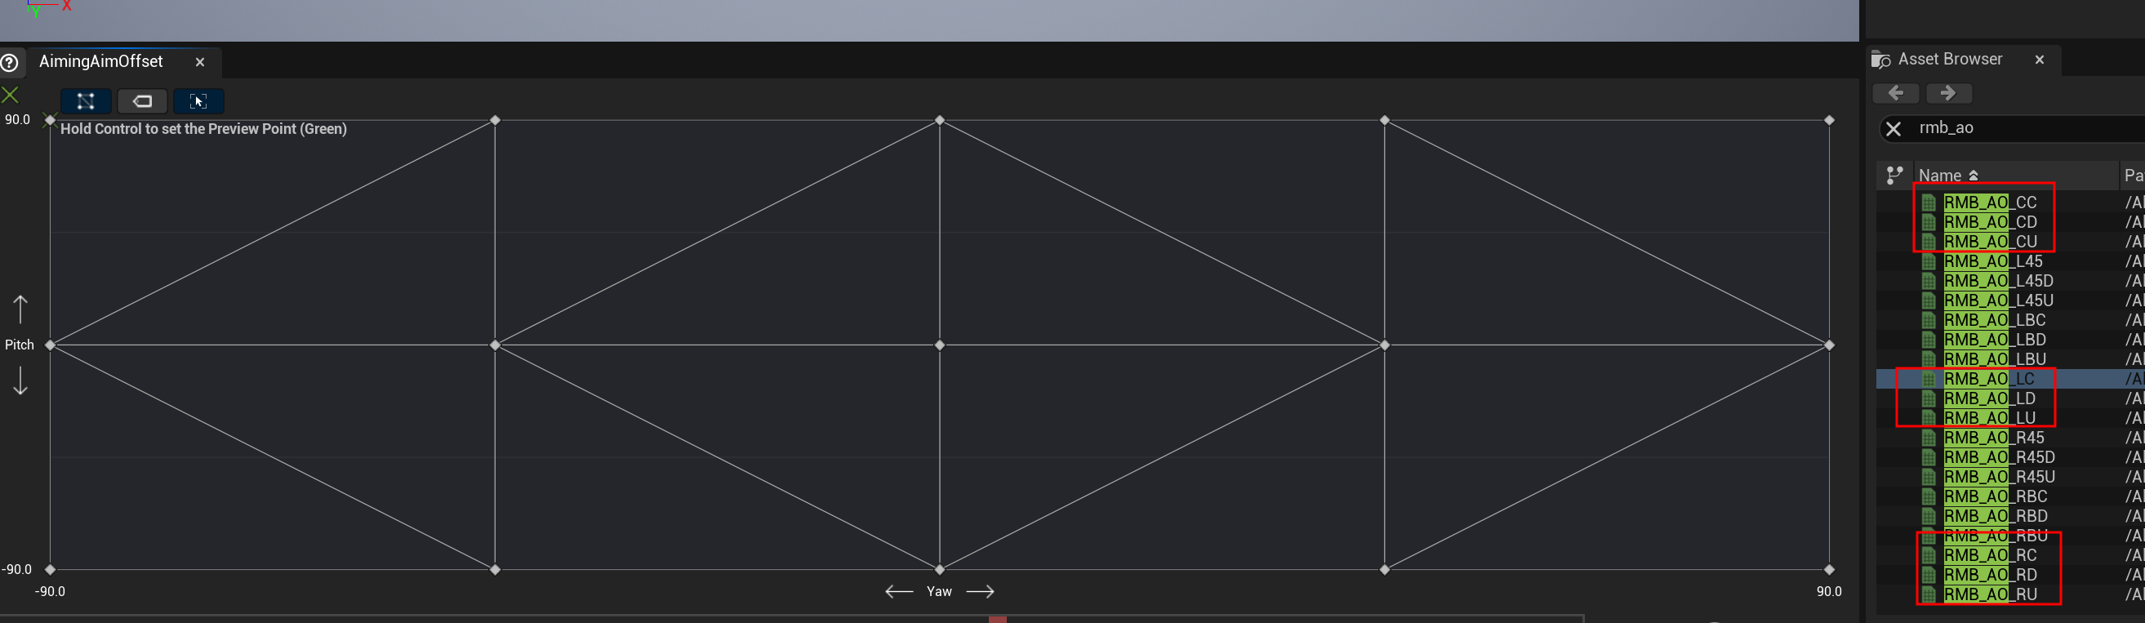2145x623 pixels.
Task: Click the center grid sample point
Action: point(939,345)
